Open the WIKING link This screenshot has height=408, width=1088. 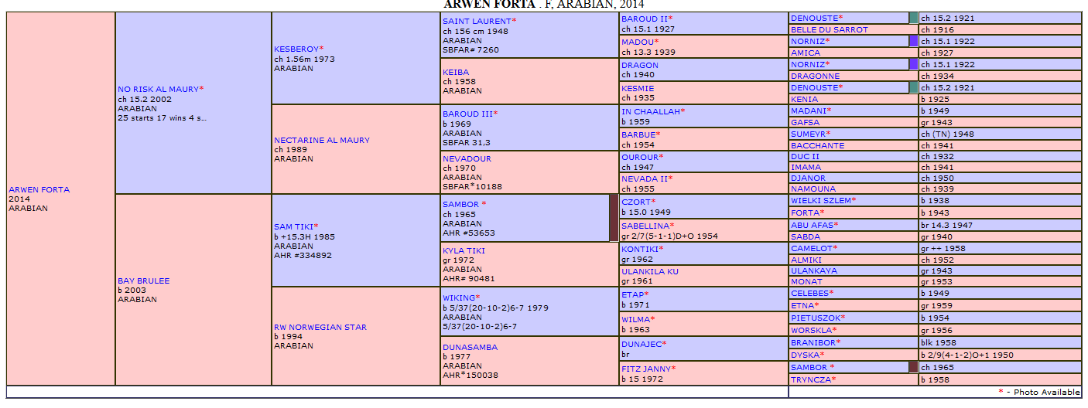[459, 298]
